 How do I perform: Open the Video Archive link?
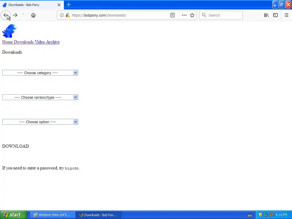pyautogui.click(x=47, y=42)
